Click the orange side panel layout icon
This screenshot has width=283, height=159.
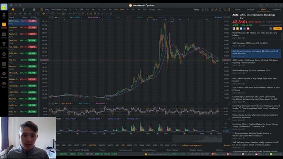point(229,10)
